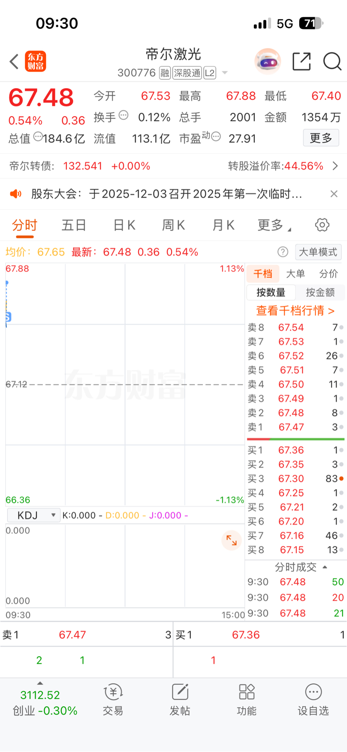Choose 按金额 option

pos(320,293)
